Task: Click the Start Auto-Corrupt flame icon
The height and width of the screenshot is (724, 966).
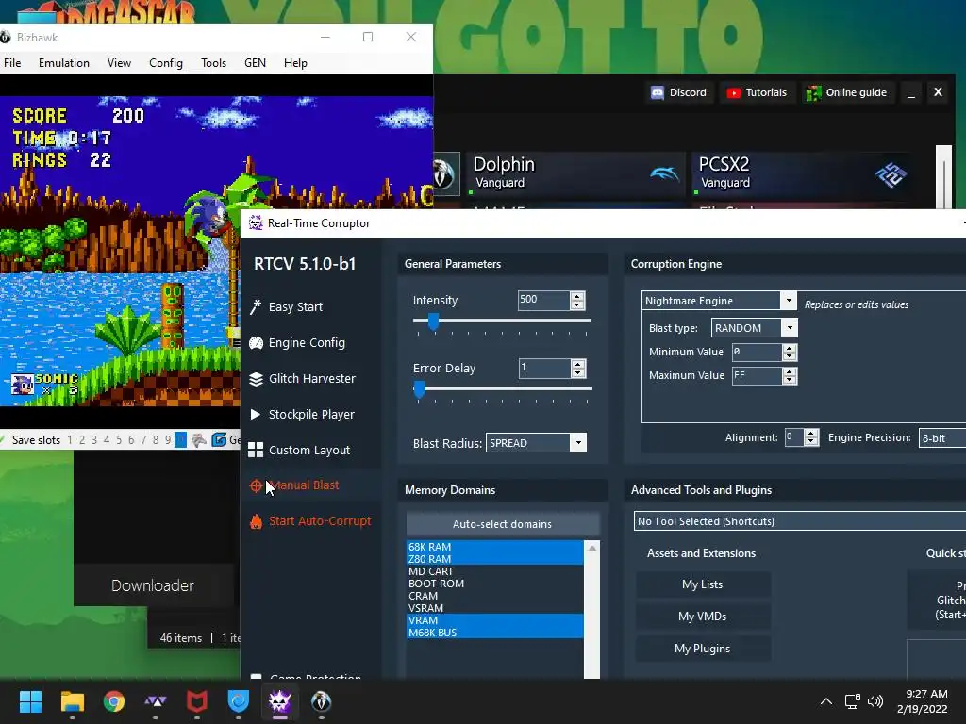Action: pyautogui.click(x=256, y=521)
